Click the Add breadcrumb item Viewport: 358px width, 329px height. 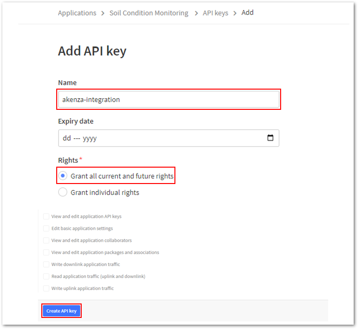247,13
